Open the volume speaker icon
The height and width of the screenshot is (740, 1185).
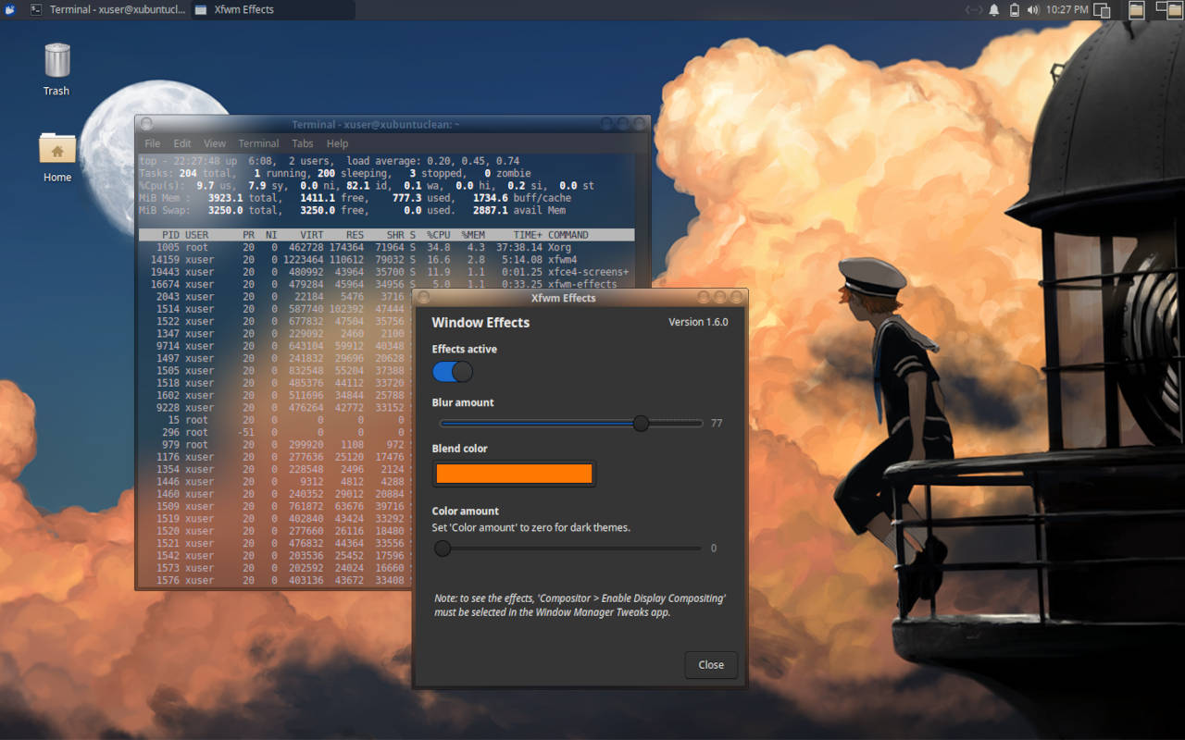coord(1032,10)
